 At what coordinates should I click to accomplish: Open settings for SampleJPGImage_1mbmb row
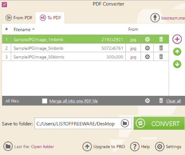[x=147, y=39]
